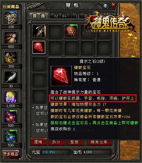Open the help question mark icon

(106, 5)
